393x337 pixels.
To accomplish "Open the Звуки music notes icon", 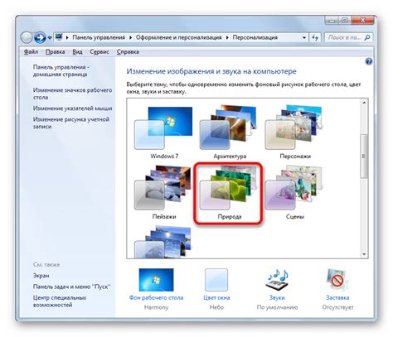I will (277, 280).
